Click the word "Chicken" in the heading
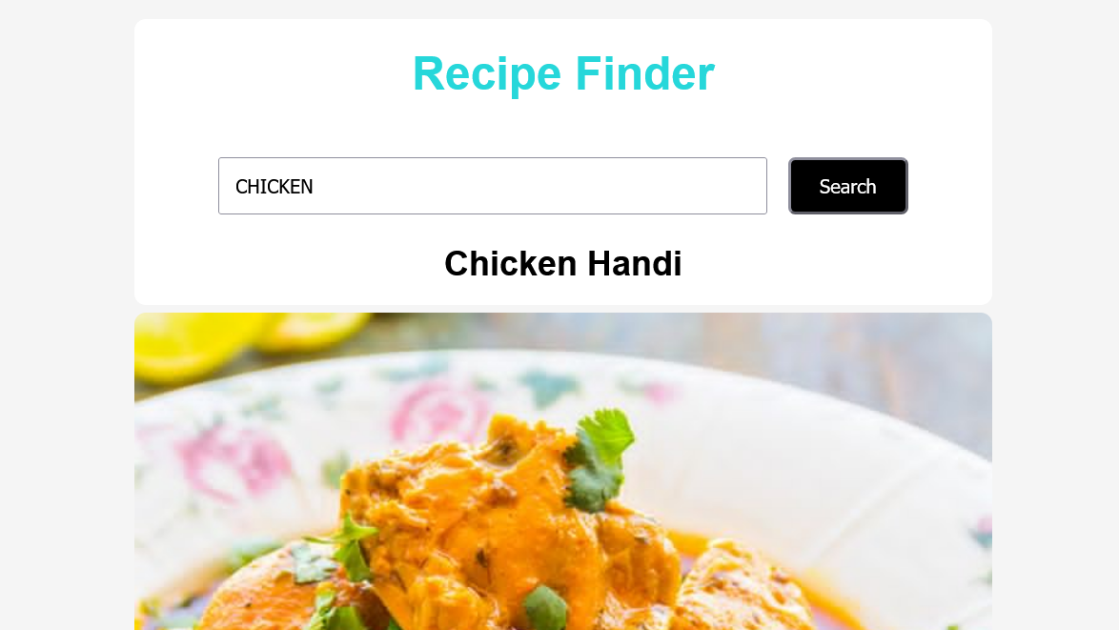Viewport: 1119px width, 630px height. 510,263
